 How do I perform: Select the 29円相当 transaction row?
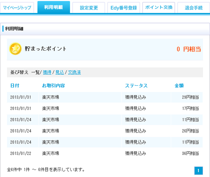click(105, 97)
